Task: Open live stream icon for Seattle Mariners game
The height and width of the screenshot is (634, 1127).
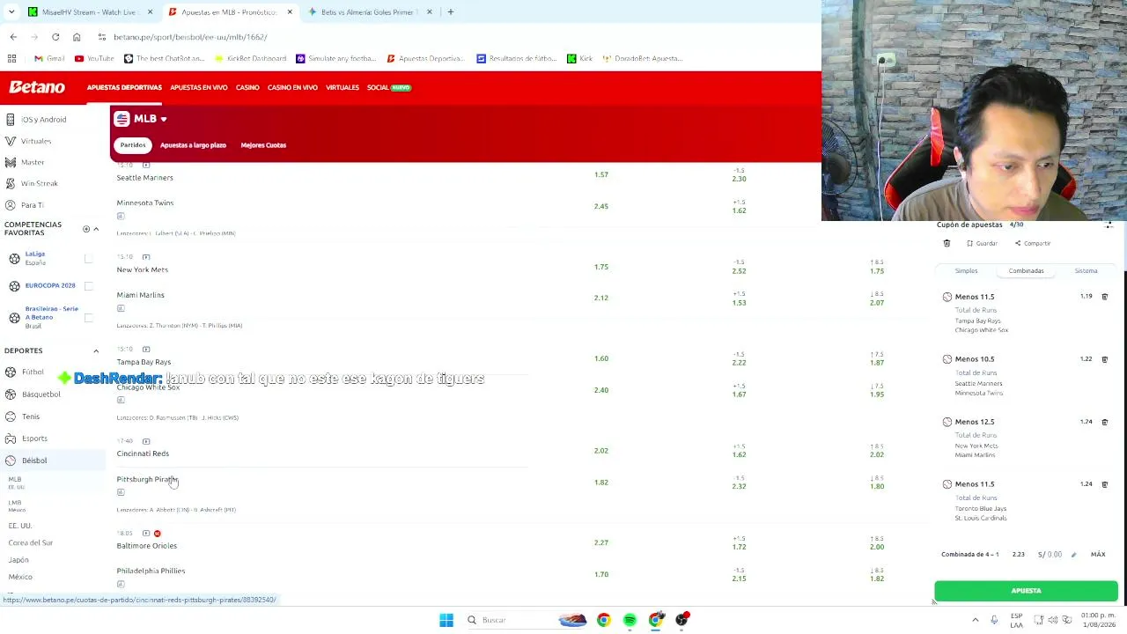Action: pyautogui.click(x=146, y=165)
